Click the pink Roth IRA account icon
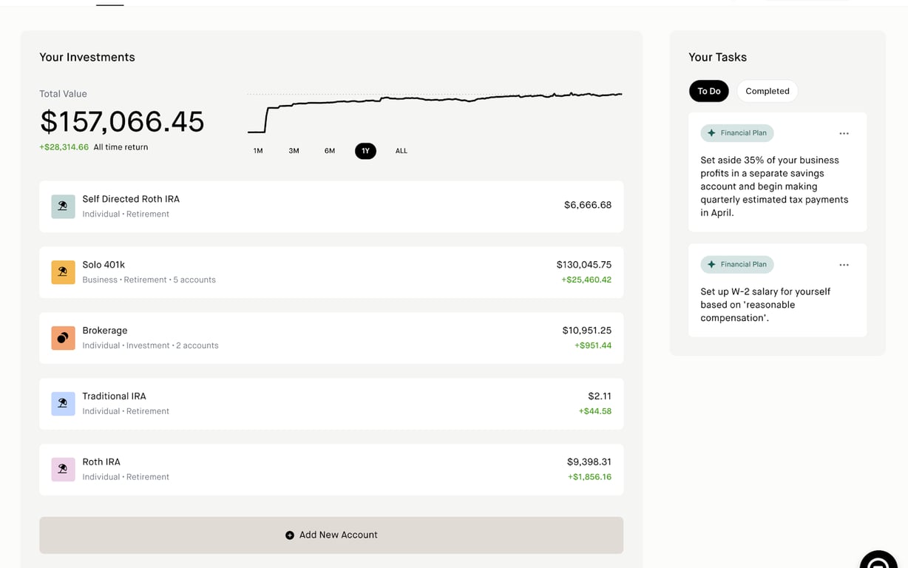The image size is (908, 568). click(x=63, y=470)
